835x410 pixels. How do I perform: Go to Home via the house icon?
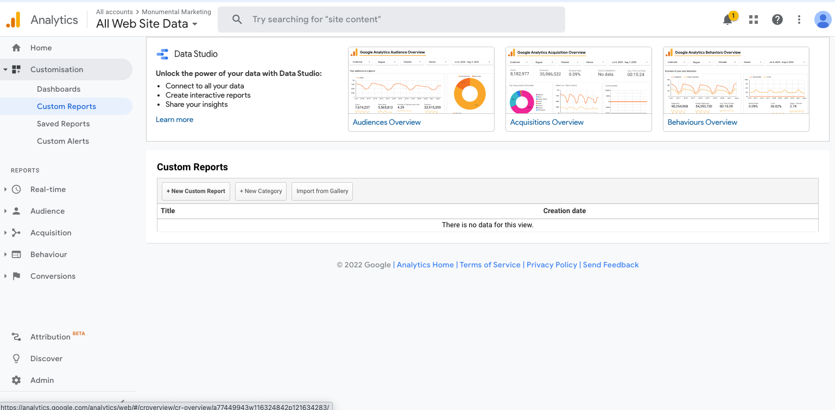(x=16, y=48)
